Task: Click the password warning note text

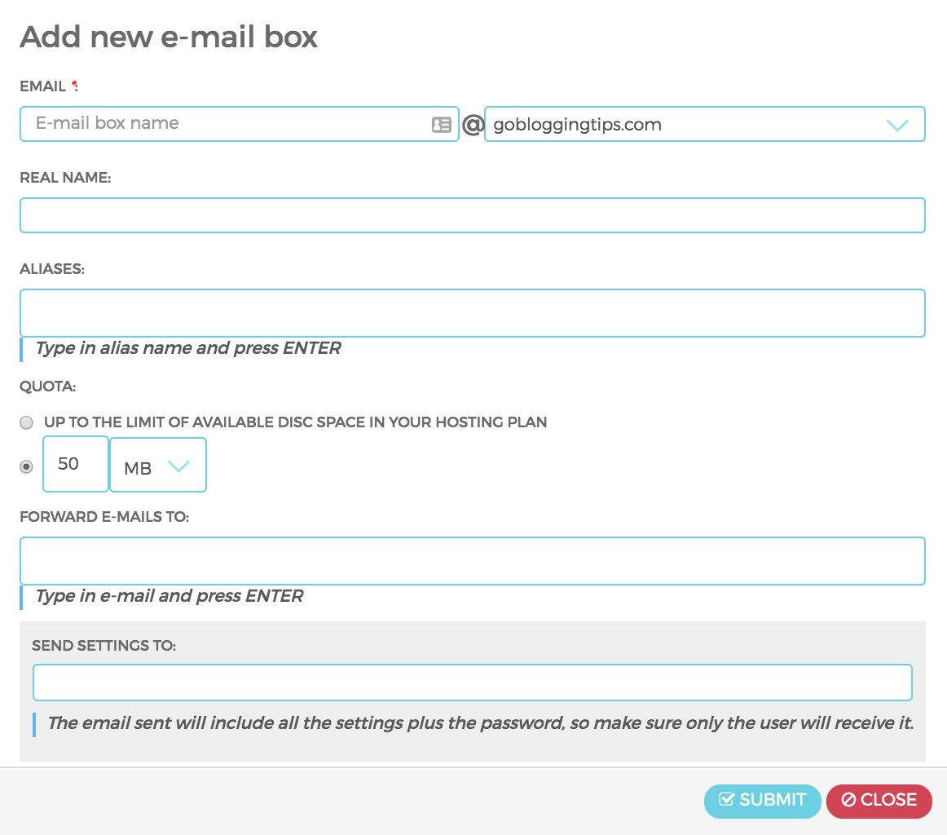Action: (x=481, y=723)
